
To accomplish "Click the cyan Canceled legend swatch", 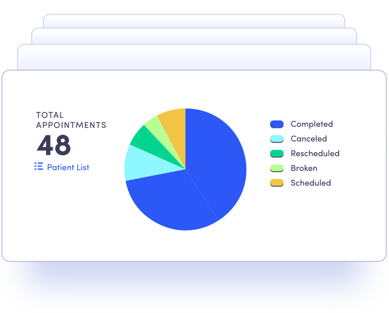I will tap(277, 139).
